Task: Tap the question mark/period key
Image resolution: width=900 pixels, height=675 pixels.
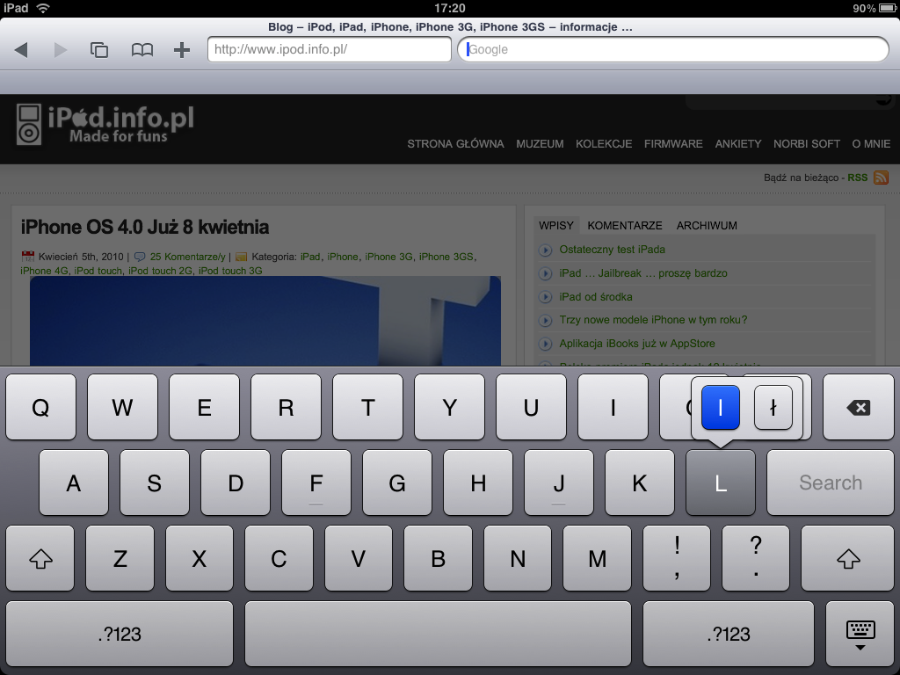Action: (x=756, y=558)
